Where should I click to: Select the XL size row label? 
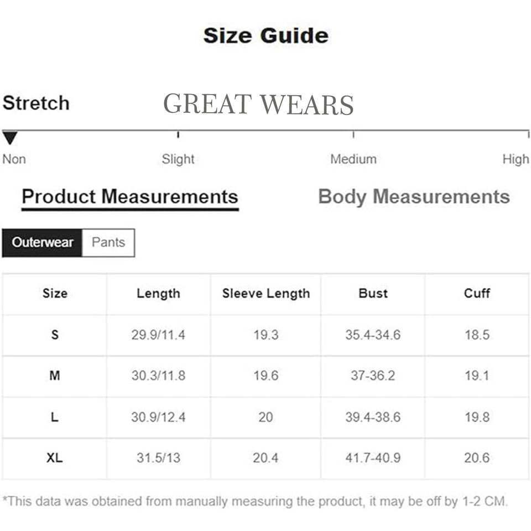[x=55, y=457]
